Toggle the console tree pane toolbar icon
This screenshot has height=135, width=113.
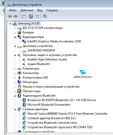[23, 17]
